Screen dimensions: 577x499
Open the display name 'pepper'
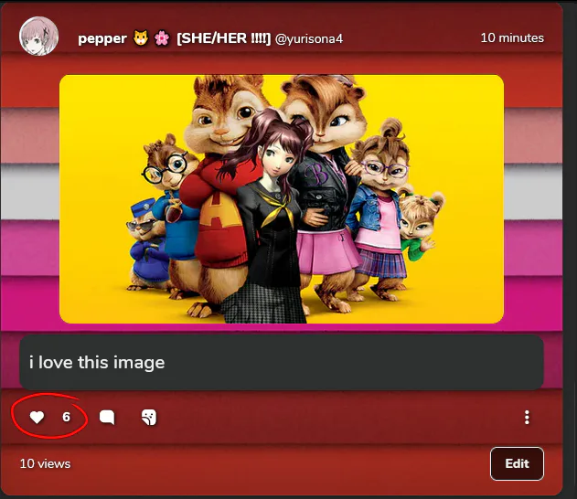pos(102,38)
